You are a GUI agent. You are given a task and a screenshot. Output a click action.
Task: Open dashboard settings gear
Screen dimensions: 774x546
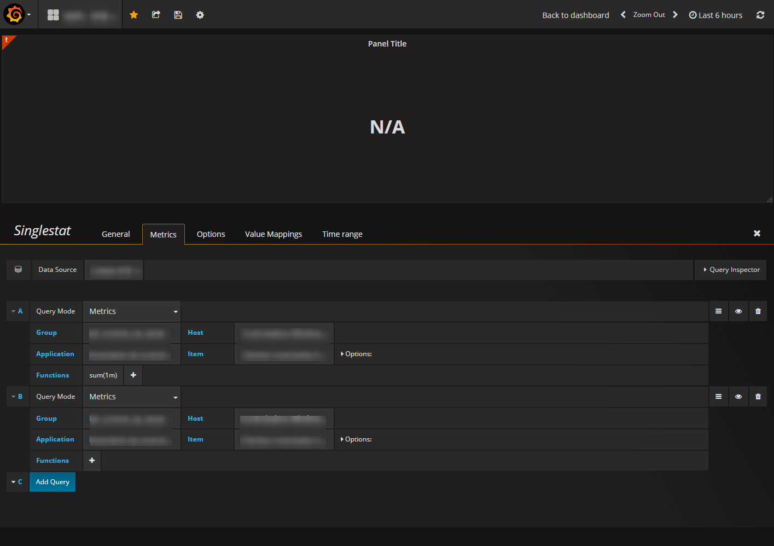pos(200,15)
